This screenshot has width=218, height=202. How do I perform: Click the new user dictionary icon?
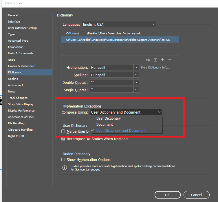click(155, 60)
